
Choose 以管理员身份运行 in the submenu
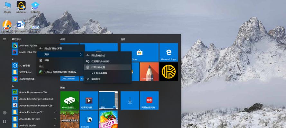point(108,61)
